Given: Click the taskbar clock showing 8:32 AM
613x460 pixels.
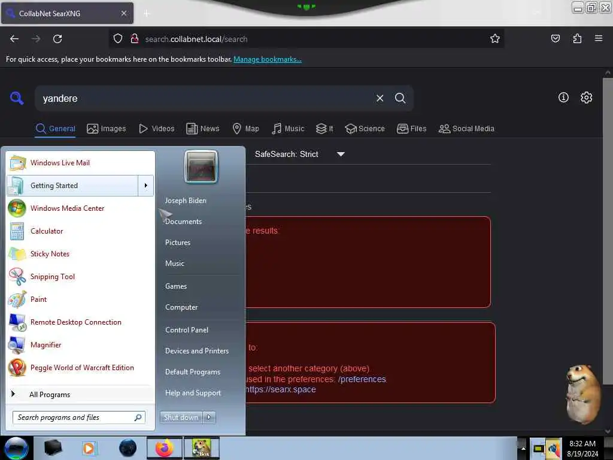Looking at the screenshot, I should (582, 448).
